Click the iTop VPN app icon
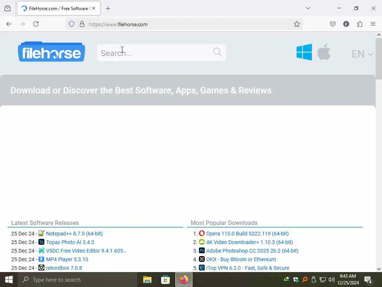The width and height of the screenshot is (382, 287). [202, 268]
